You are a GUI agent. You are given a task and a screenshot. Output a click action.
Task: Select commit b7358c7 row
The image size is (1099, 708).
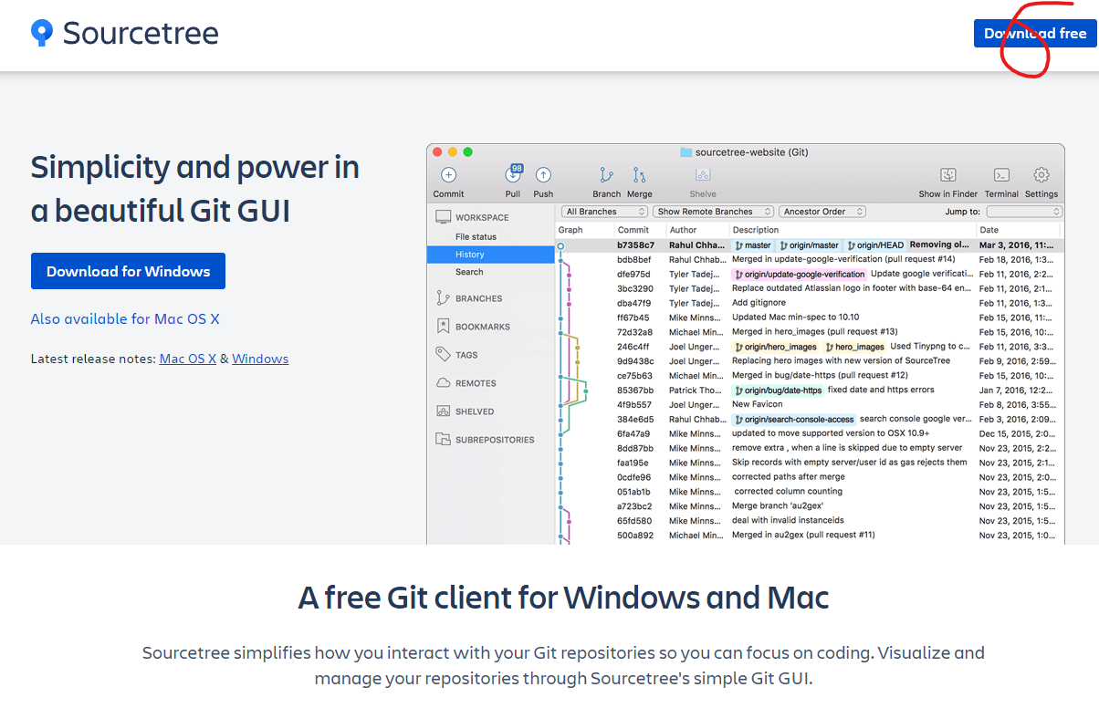(x=810, y=245)
